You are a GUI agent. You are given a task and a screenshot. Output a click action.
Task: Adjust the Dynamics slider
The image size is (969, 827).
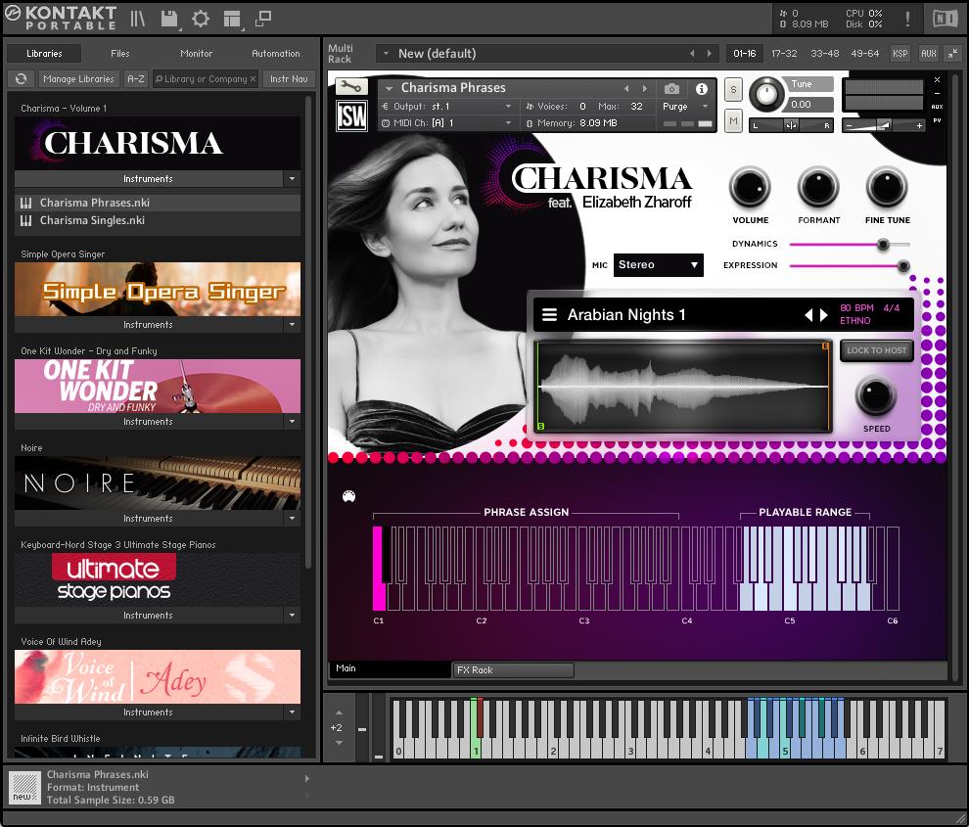(x=883, y=245)
